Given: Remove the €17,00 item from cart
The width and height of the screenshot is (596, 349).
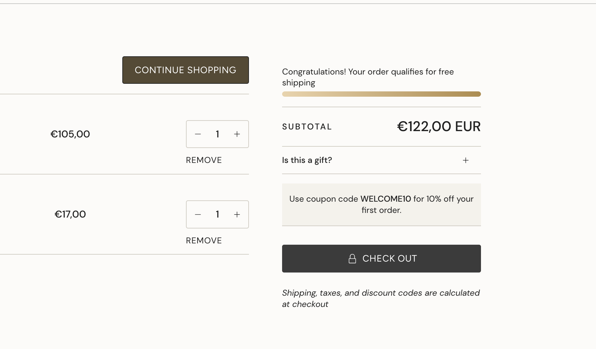Looking at the screenshot, I should (204, 241).
